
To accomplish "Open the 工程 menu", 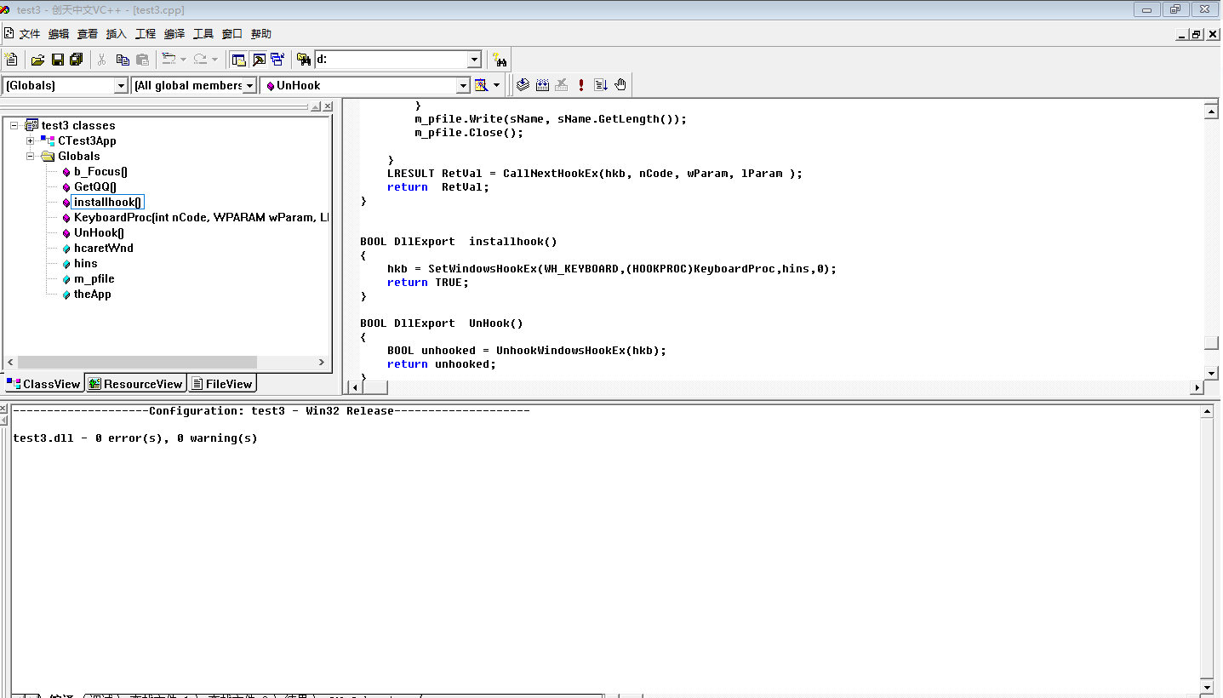I will [x=146, y=34].
